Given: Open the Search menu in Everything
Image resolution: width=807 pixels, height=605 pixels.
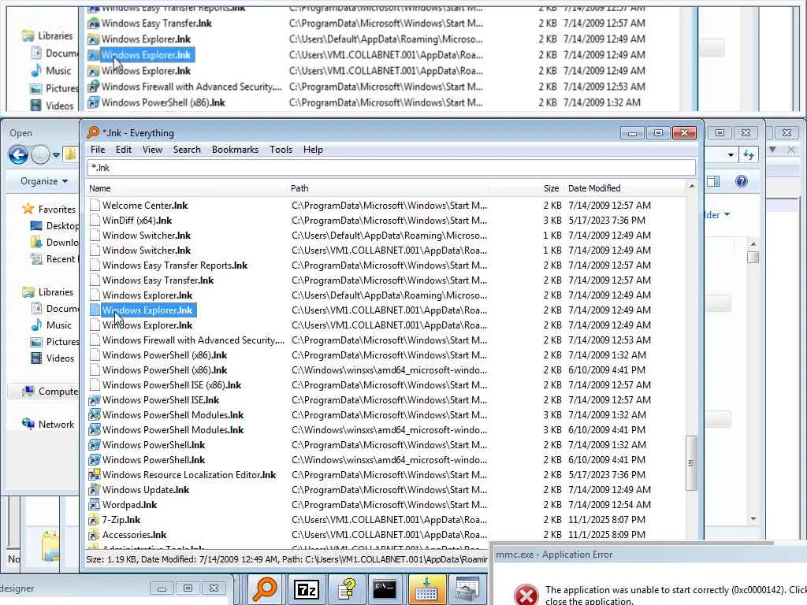Looking at the screenshot, I should point(187,150).
